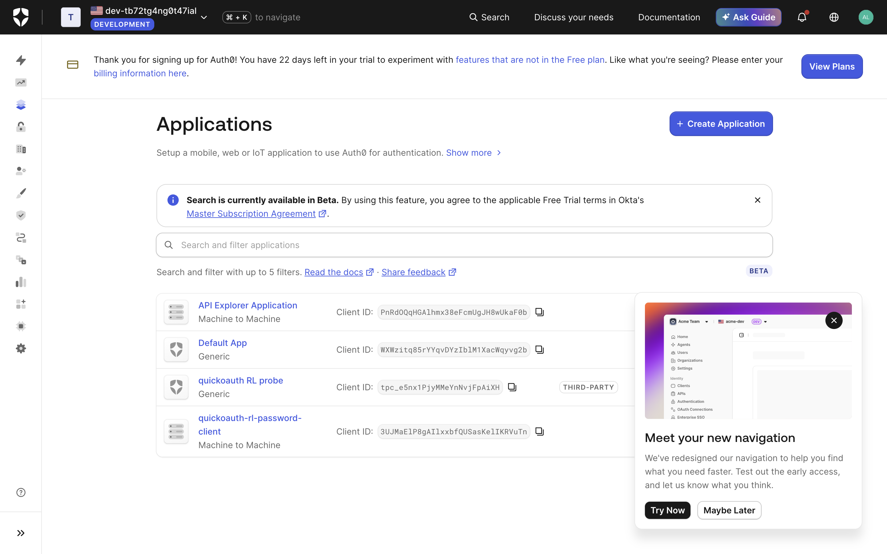
Task: Copy the API Explorer Application client ID
Action: pyautogui.click(x=540, y=312)
